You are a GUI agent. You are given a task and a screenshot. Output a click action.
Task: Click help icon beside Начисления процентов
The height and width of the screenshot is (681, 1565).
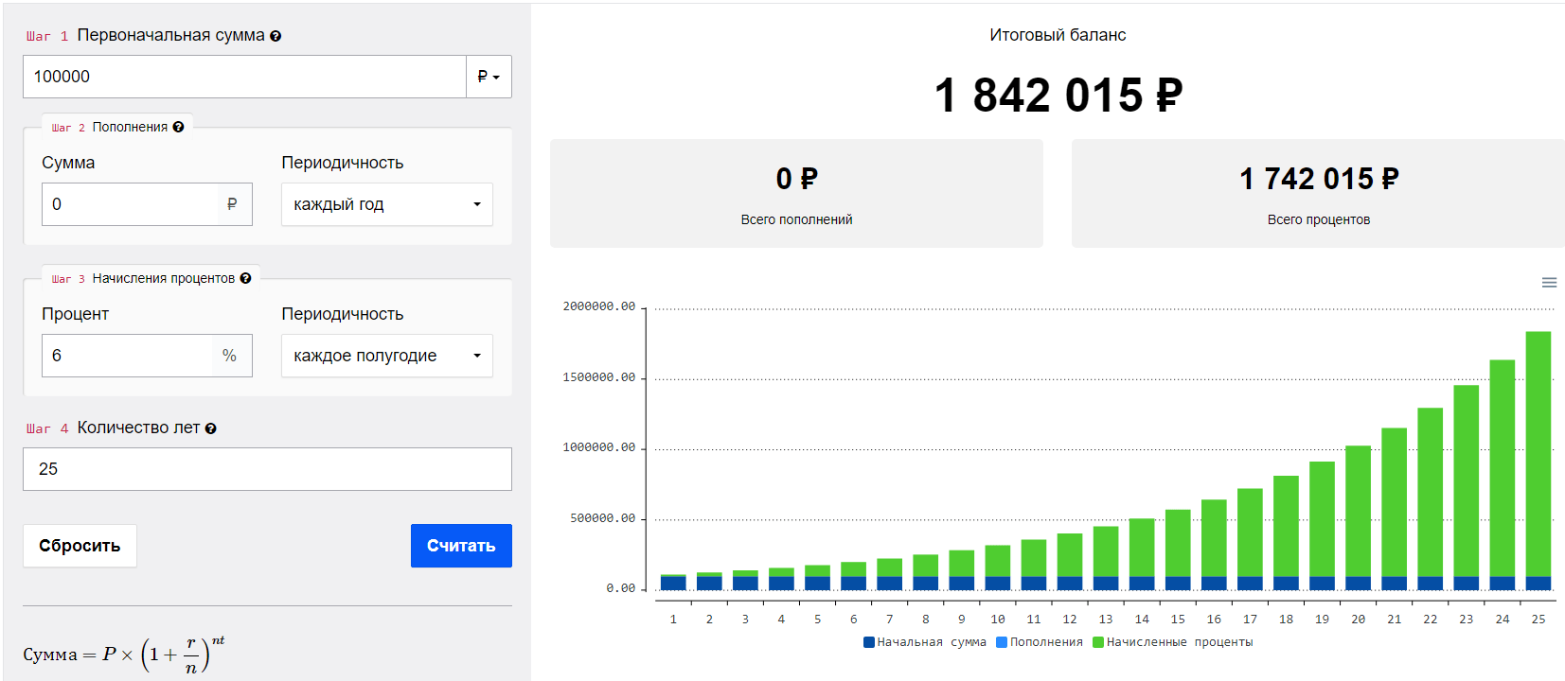coord(245,278)
